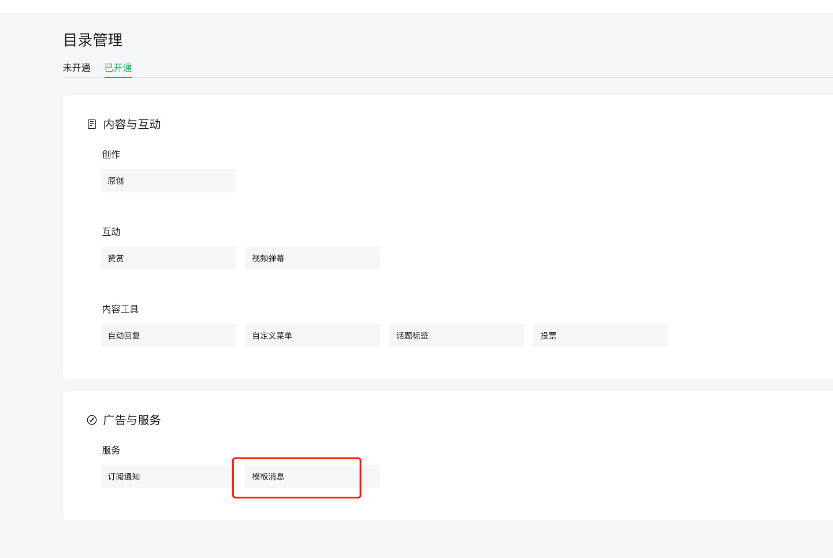Select the 已开通 tab
This screenshot has height=558, width=833.
click(x=118, y=68)
